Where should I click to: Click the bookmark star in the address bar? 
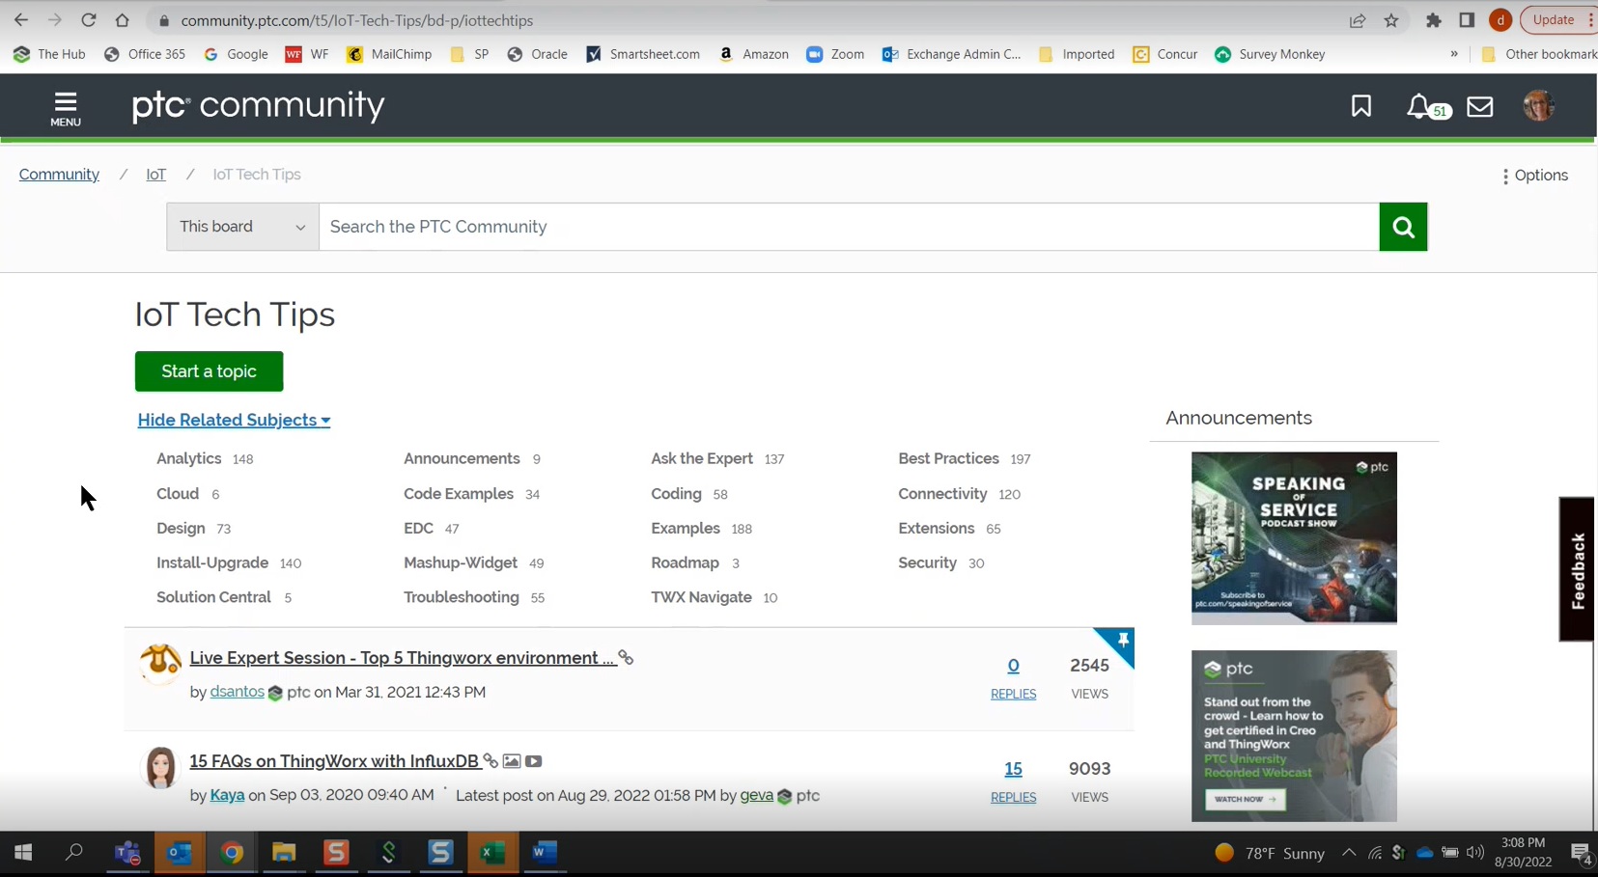click(x=1390, y=19)
